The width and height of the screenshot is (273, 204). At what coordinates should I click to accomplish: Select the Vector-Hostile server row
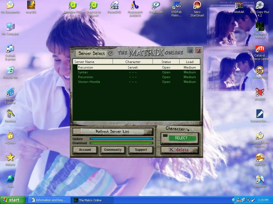(x=139, y=82)
